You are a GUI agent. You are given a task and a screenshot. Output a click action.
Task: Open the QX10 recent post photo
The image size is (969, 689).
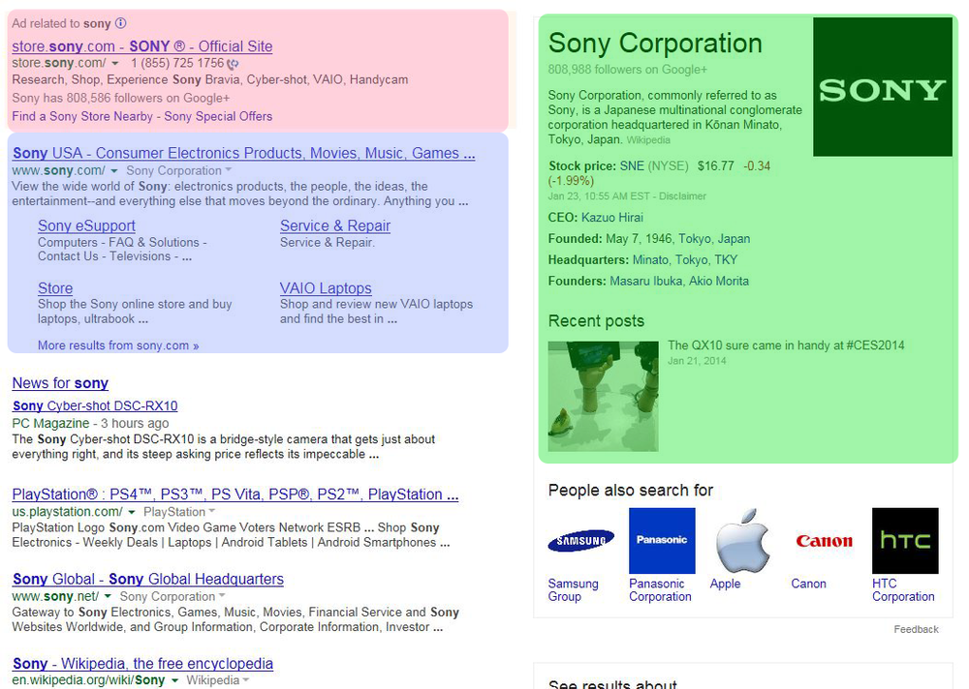[x=603, y=397]
